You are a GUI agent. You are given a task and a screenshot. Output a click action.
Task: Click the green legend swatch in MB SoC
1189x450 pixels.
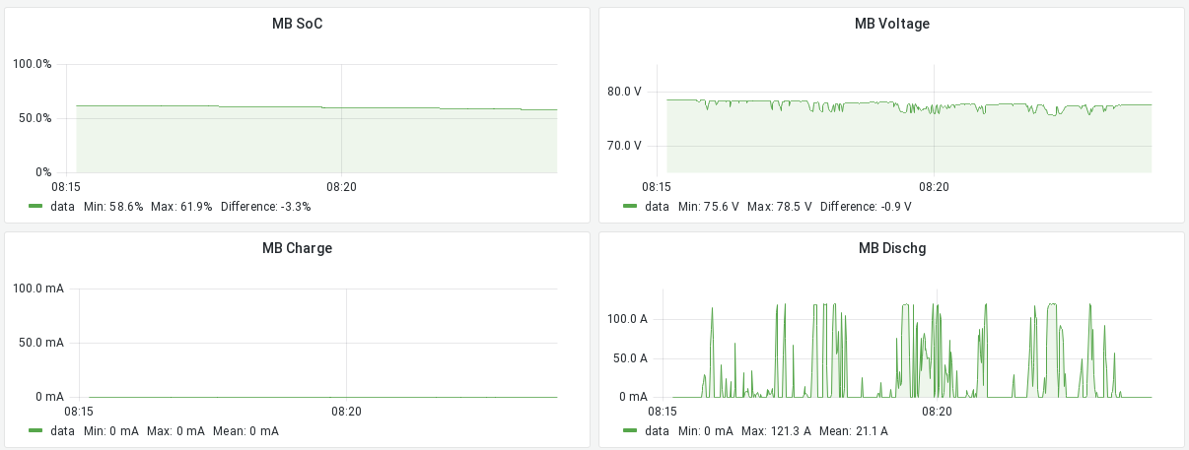point(36,207)
